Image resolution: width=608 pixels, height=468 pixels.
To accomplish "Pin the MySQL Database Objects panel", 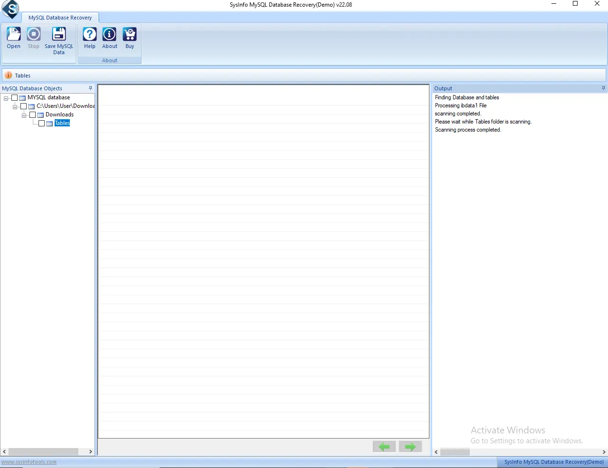I will coord(90,88).
